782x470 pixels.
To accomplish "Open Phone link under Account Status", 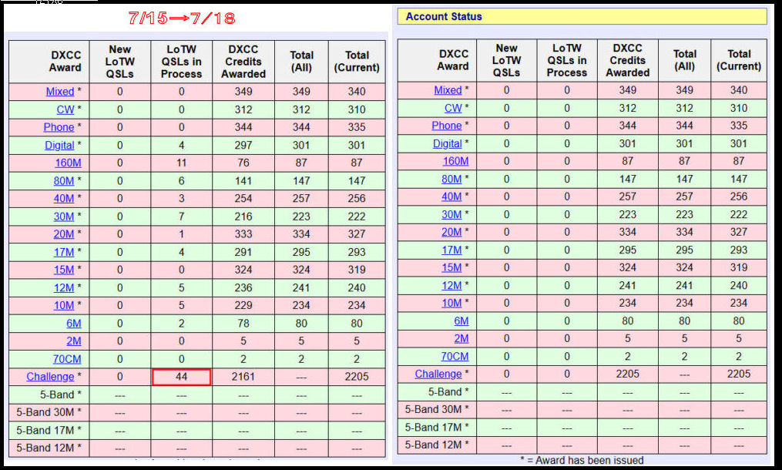I will [447, 126].
